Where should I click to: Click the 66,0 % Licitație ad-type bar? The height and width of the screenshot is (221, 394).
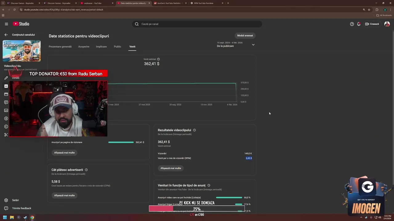[x=229, y=198]
